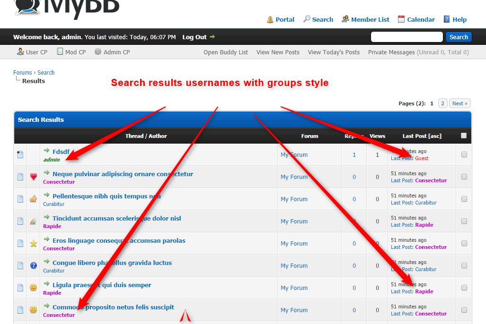Viewport: 486px width, 324px height.
Task: Click the User CP person icon
Action: click(x=20, y=52)
